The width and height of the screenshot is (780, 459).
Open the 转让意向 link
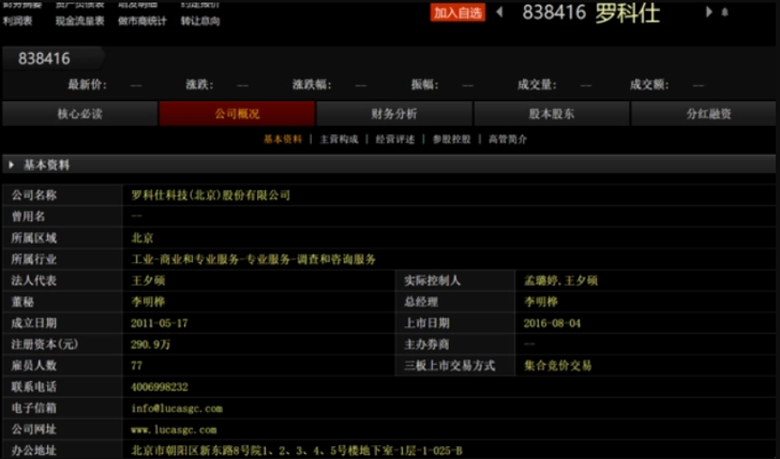tap(200, 21)
